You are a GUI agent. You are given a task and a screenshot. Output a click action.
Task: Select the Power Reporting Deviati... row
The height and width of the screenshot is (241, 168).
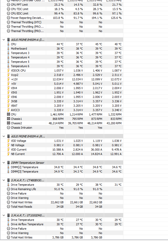pyautogui.click(x=62, y=18)
